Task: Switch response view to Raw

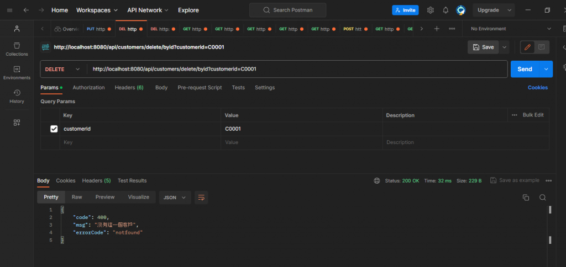Action: pos(77,197)
